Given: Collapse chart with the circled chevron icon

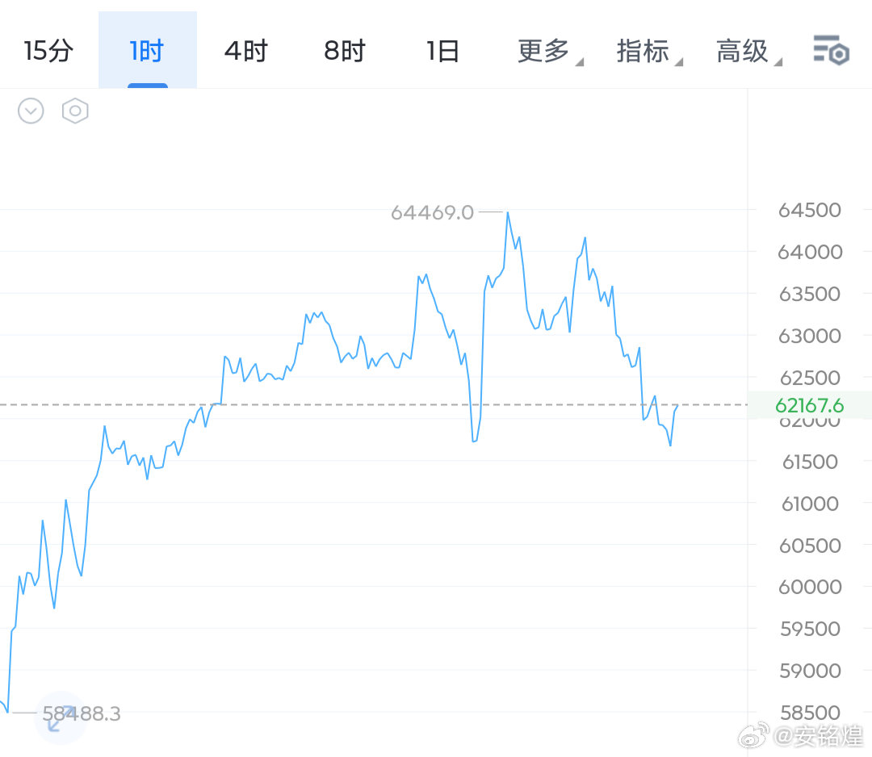Looking at the screenshot, I should point(31,111).
